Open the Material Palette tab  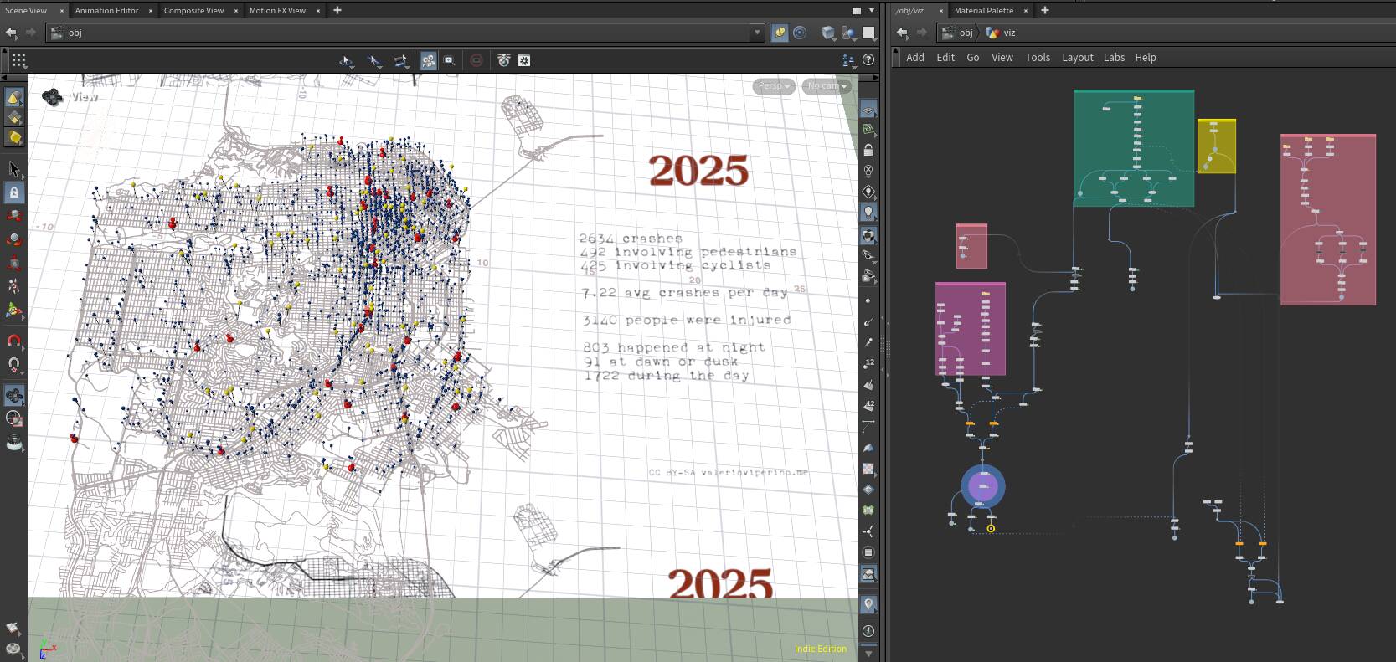pos(983,10)
